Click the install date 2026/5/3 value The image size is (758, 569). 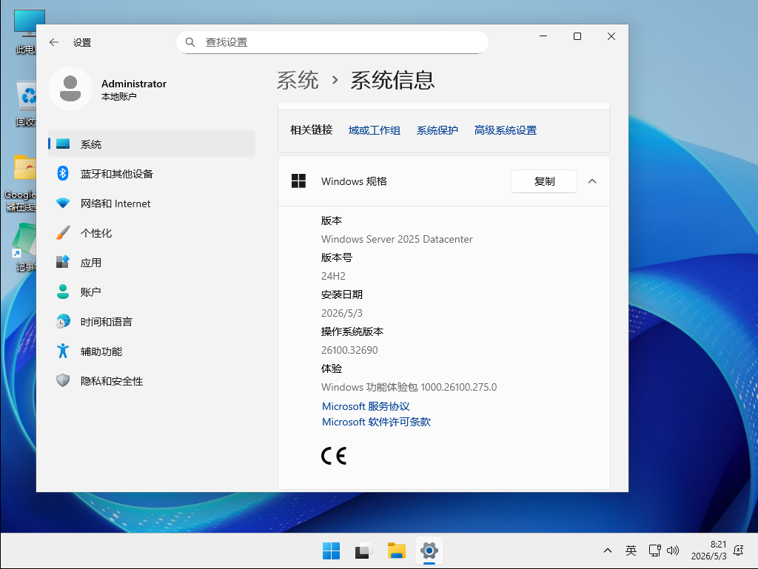pos(342,313)
